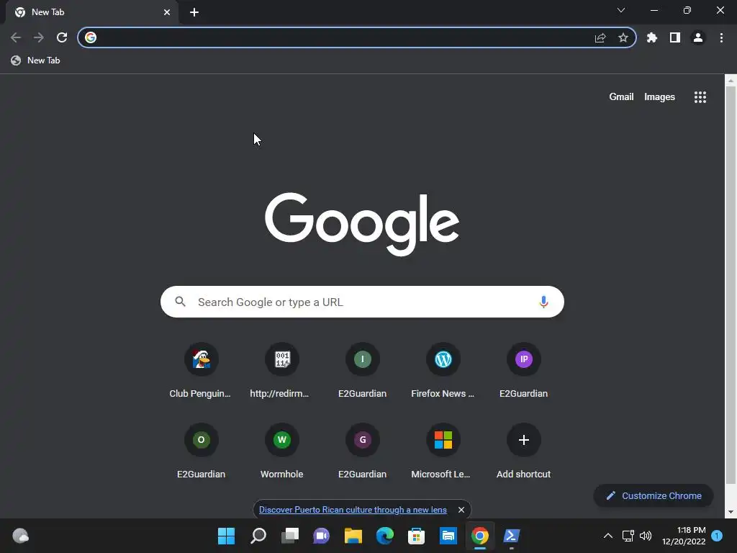Go forward with the forward arrow
The width and height of the screenshot is (737, 553).
39,37
